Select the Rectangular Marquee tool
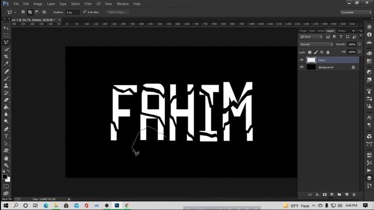This screenshot has height=210, width=374. [6, 35]
